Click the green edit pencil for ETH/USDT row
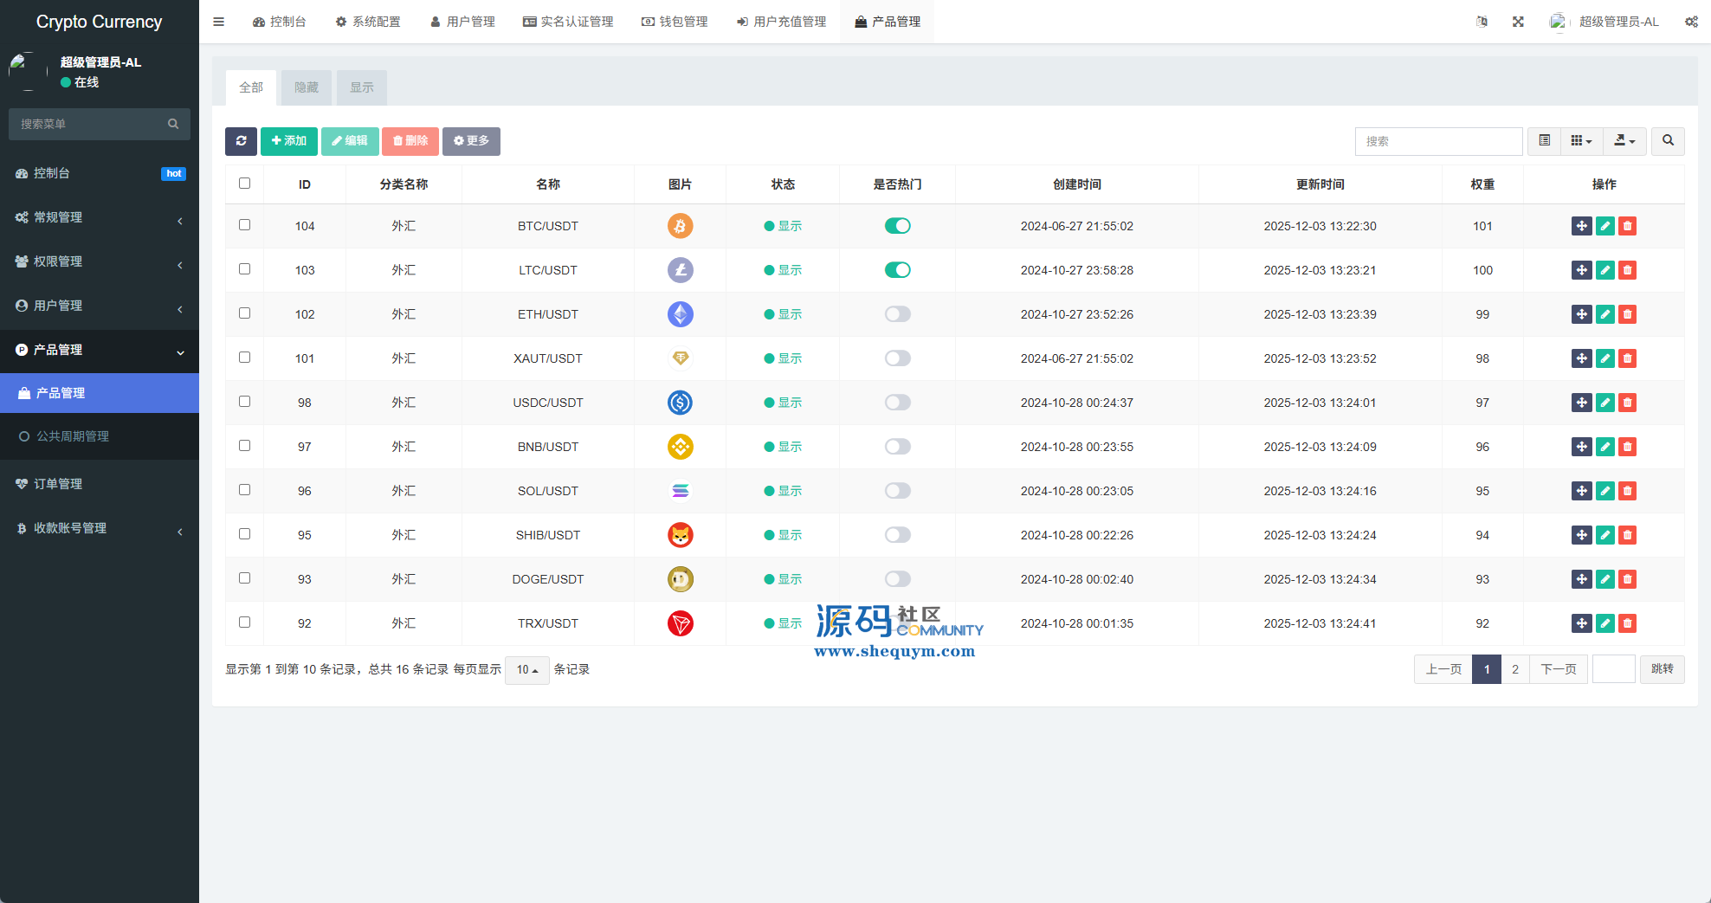 [x=1604, y=314]
